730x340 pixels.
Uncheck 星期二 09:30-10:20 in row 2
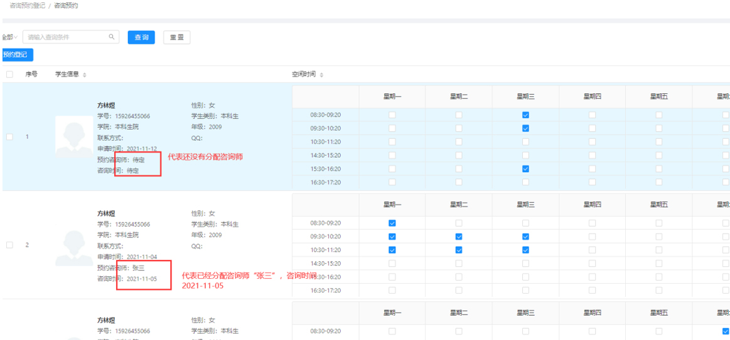tap(459, 237)
